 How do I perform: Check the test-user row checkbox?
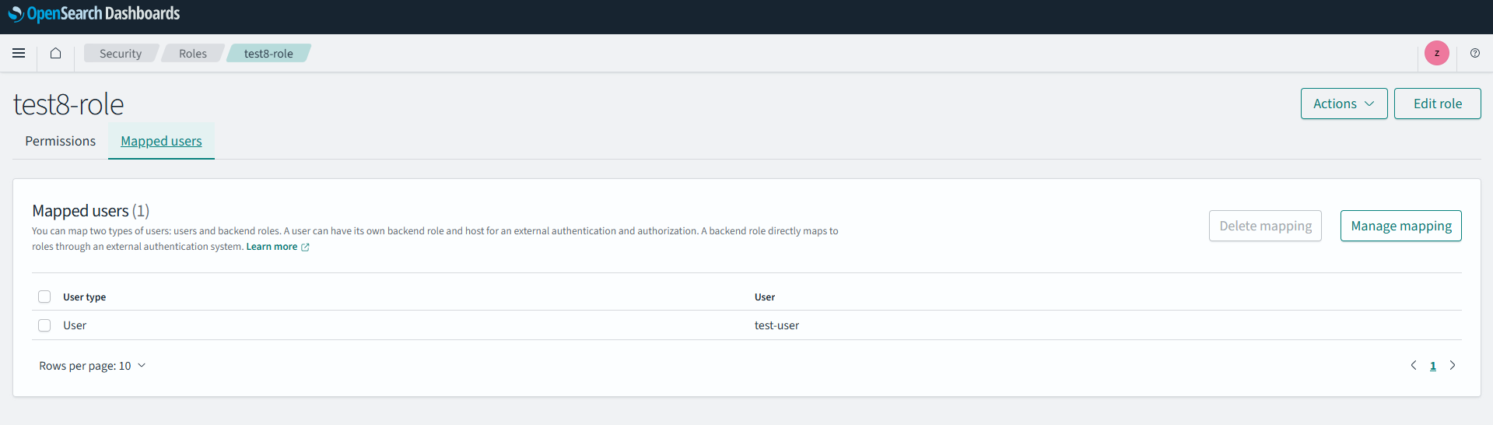44,325
